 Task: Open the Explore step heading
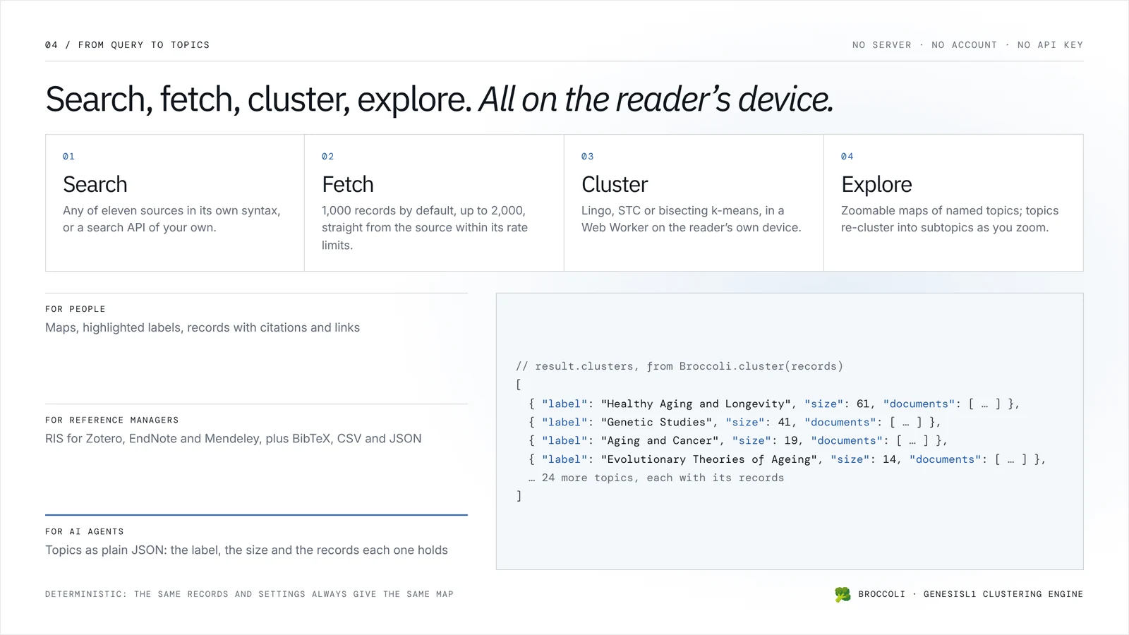[876, 185]
